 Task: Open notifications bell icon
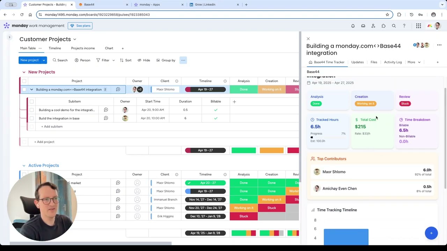(353, 26)
